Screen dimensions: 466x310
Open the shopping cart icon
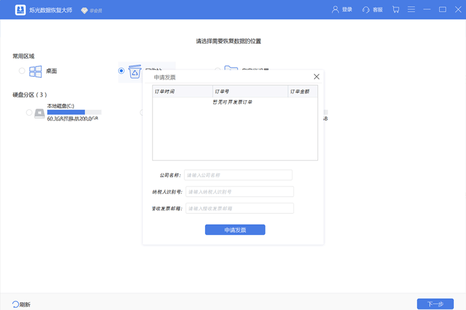(x=396, y=9)
